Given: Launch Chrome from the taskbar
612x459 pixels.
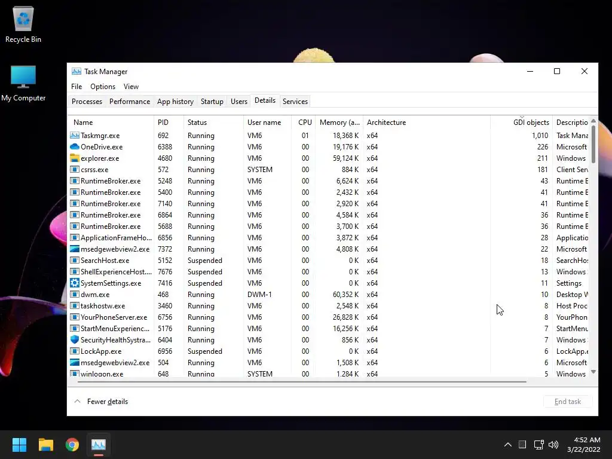Looking at the screenshot, I should pos(72,445).
